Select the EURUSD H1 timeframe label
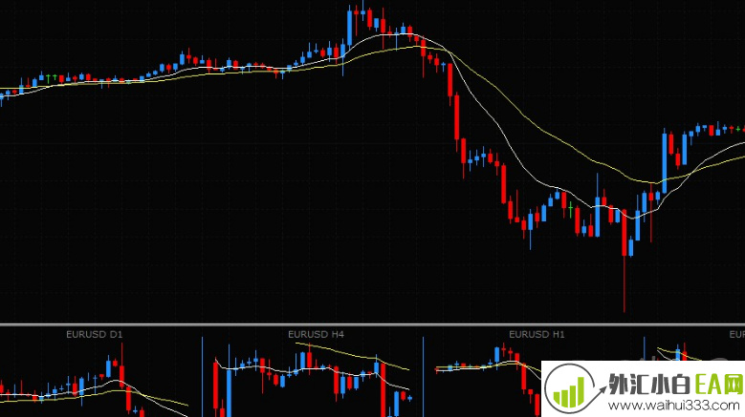Viewport: 745px width, 417px height. click(x=537, y=335)
